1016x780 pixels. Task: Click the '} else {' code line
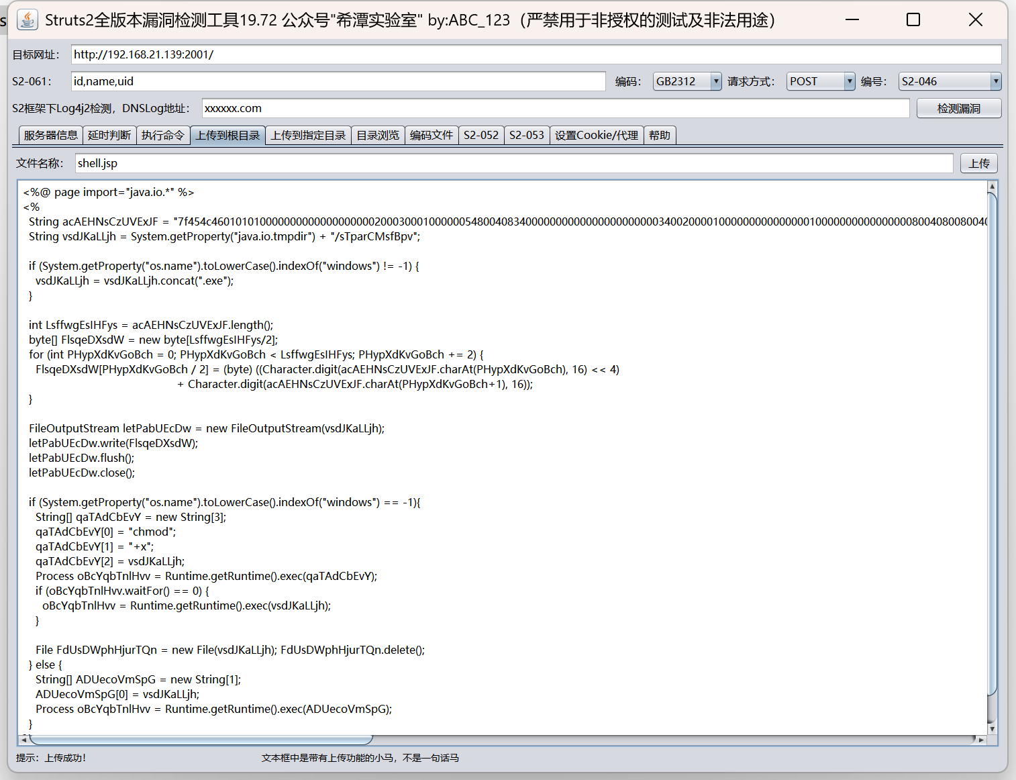[45, 665]
